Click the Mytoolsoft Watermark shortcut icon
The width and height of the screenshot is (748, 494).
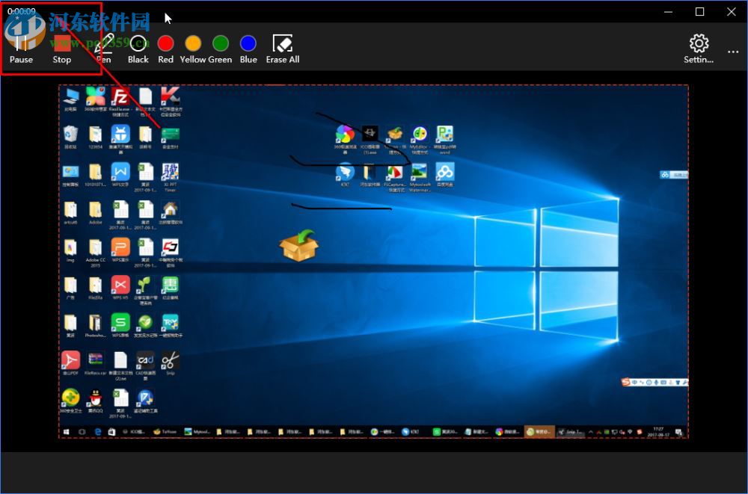pyautogui.click(x=420, y=178)
